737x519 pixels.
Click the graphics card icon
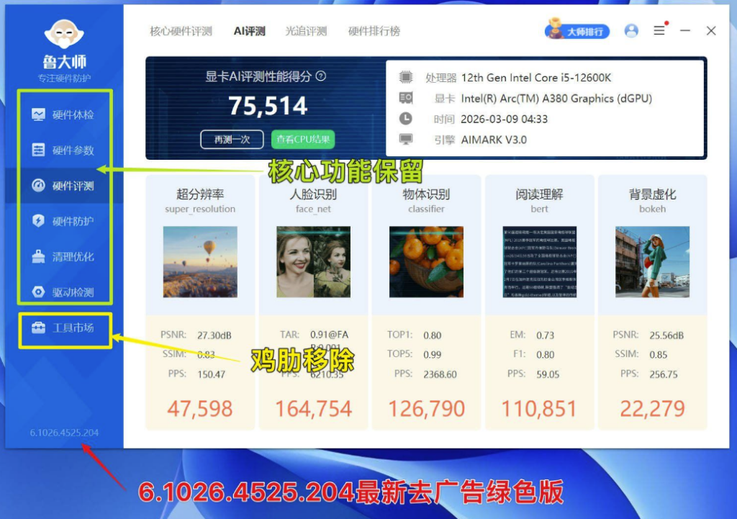tap(406, 98)
